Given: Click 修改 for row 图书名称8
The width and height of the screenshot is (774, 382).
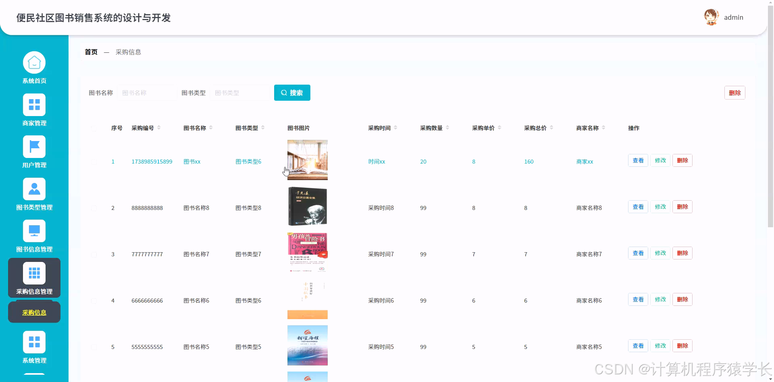Looking at the screenshot, I should [660, 207].
